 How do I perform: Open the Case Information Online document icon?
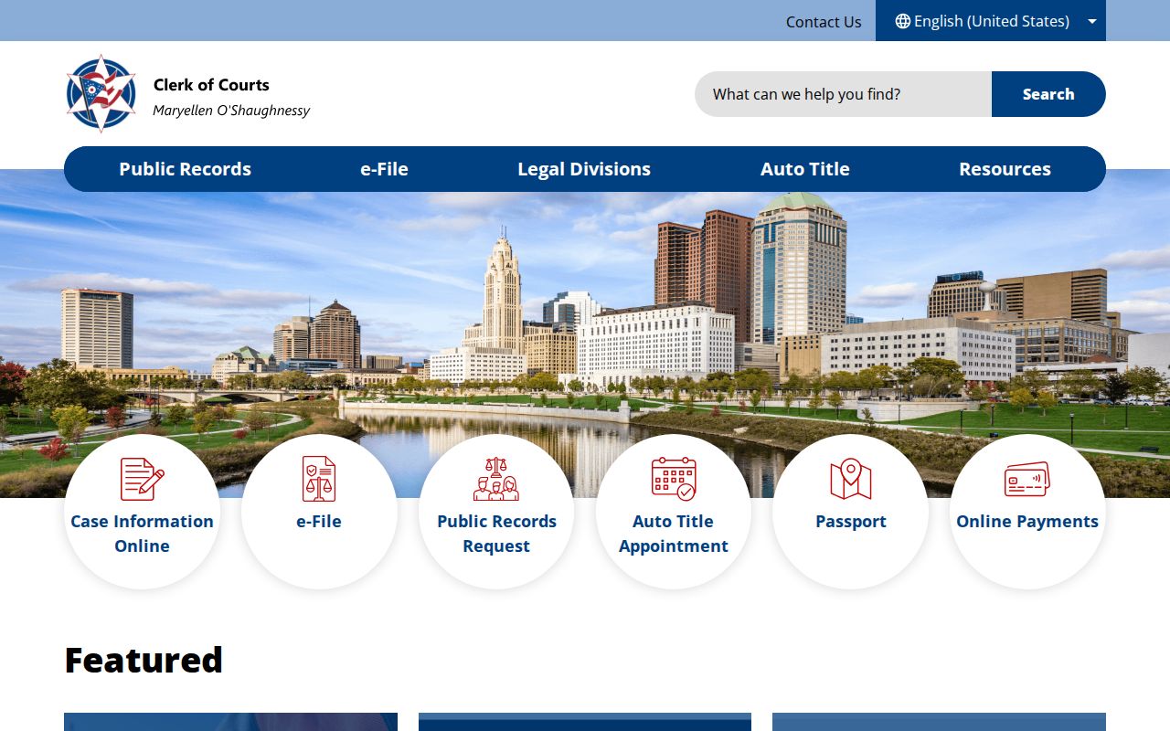142,479
